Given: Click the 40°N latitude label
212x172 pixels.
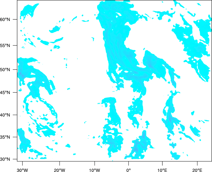Looking at the screenshot, I should [x=5, y=115].
